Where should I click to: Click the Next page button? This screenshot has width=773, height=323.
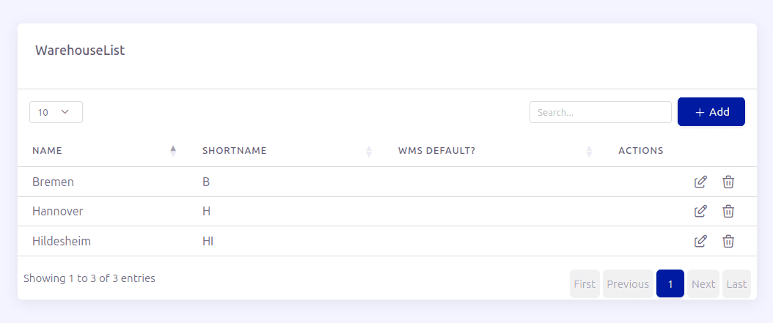703,283
